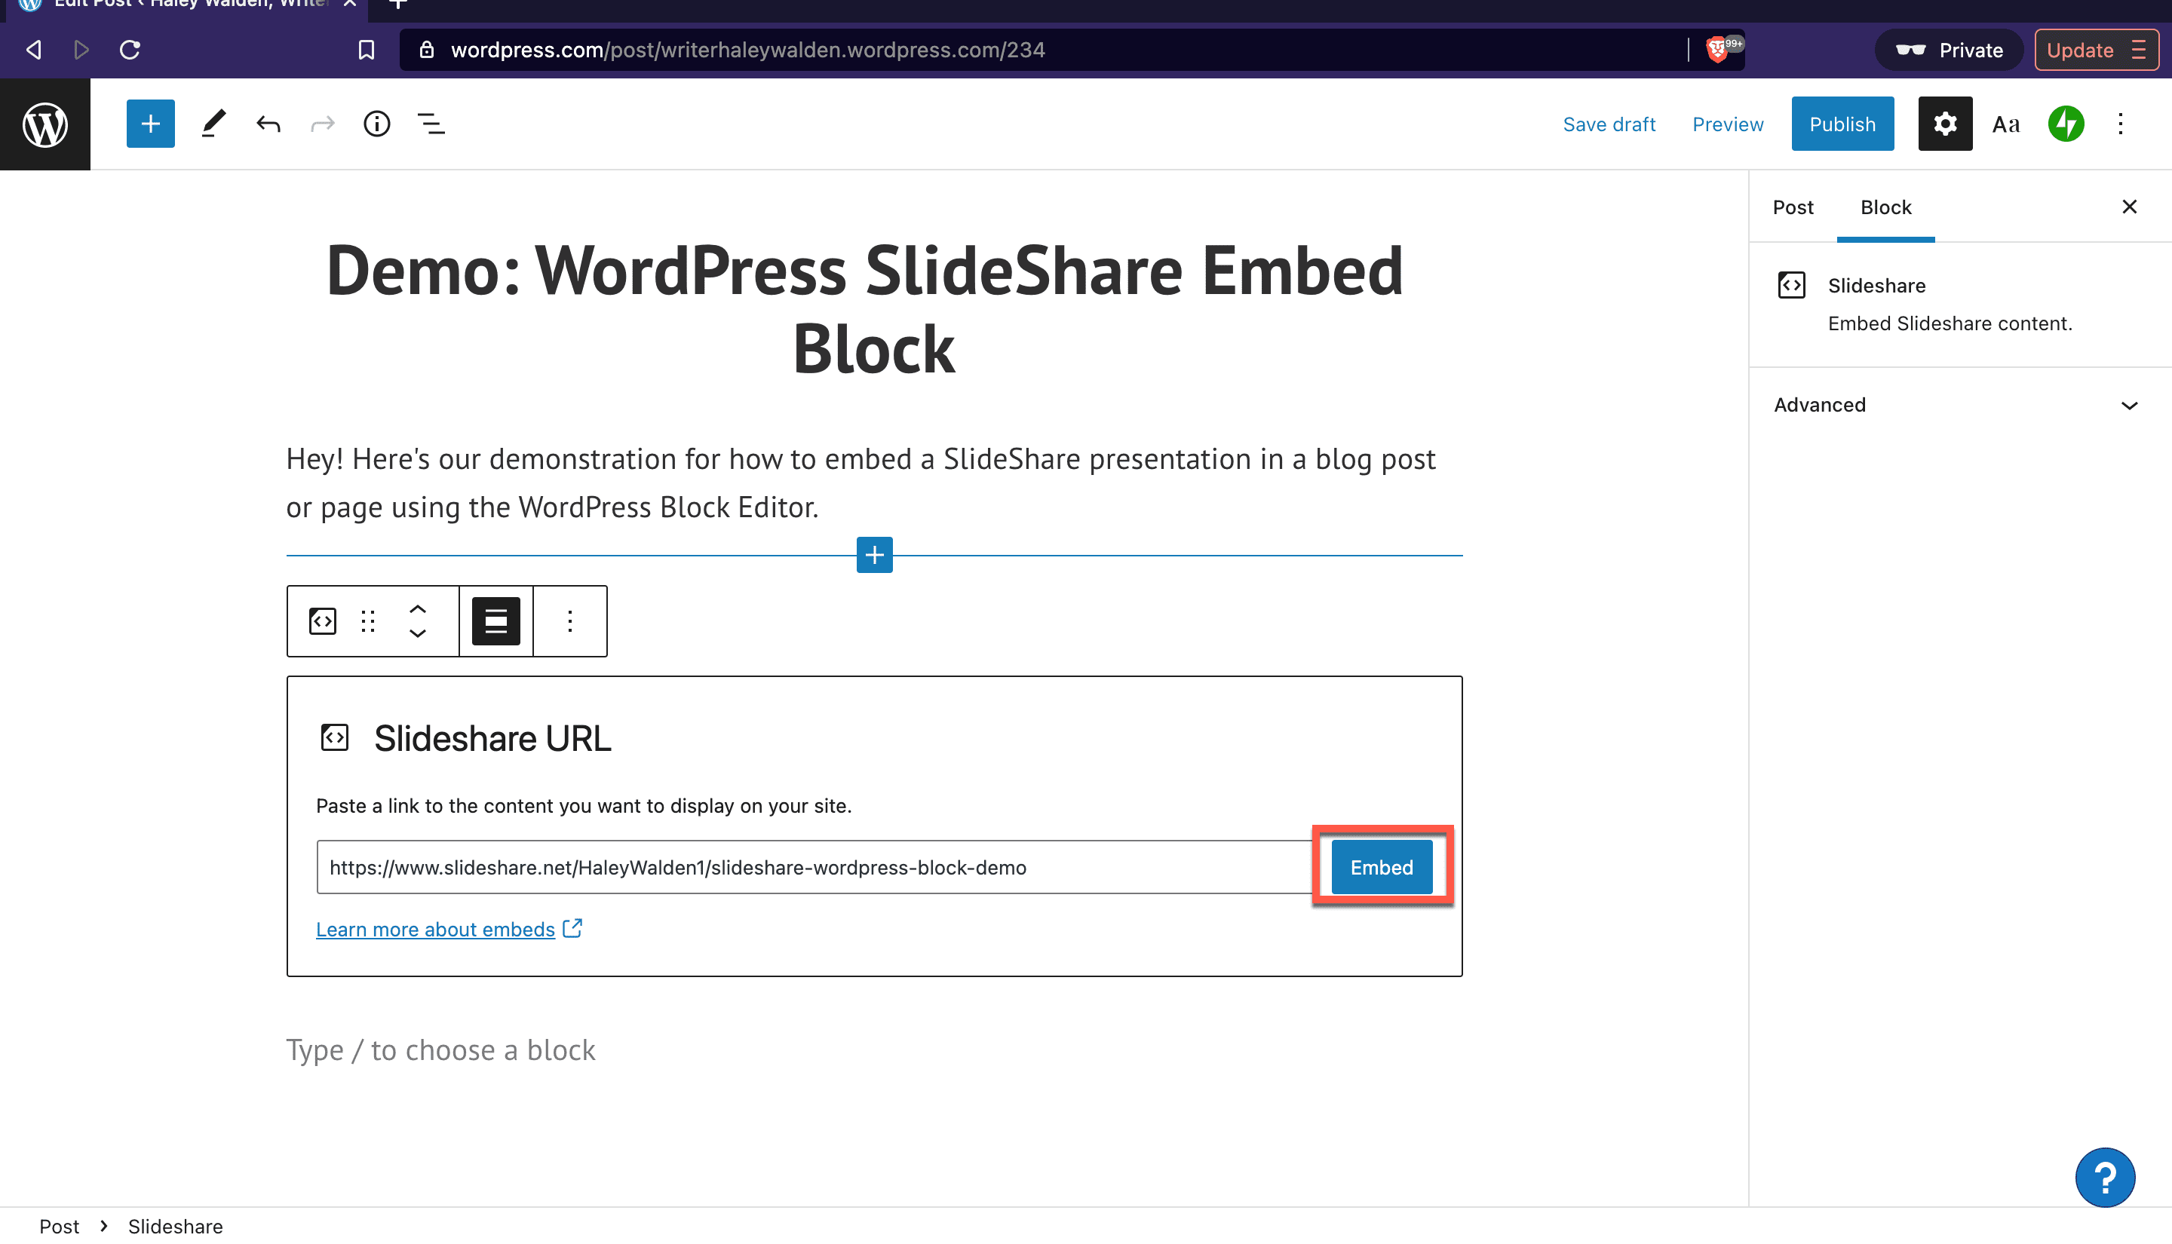Viewport: 2172px width, 1244px height.
Task: Click the Undo arrow
Action: (268, 124)
